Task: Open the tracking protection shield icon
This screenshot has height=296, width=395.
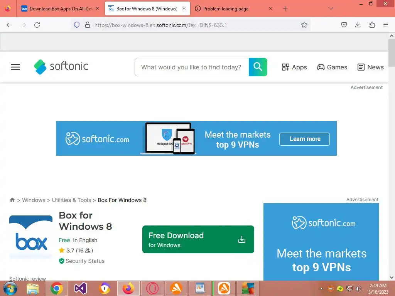Action: pyautogui.click(x=77, y=25)
